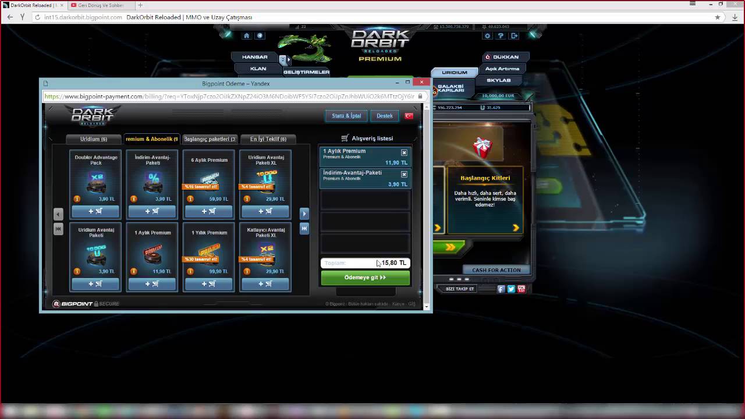
Task: Add Doubler Advantage Pack to cart
Action: pyautogui.click(x=95, y=211)
